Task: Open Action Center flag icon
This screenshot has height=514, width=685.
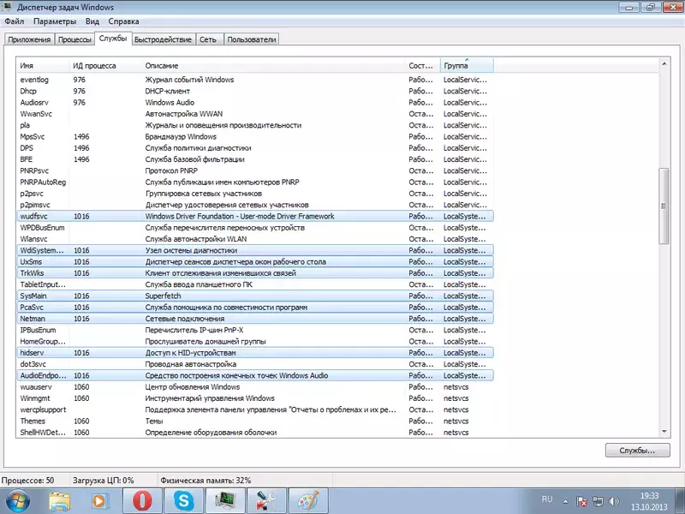Action: [x=581, y=501]
